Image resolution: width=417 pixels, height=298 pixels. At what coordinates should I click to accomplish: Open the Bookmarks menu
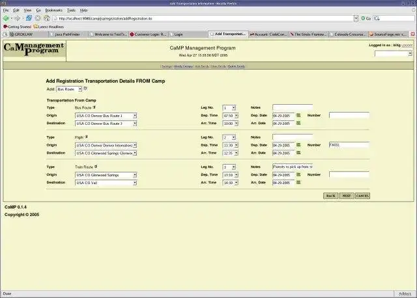53,10
